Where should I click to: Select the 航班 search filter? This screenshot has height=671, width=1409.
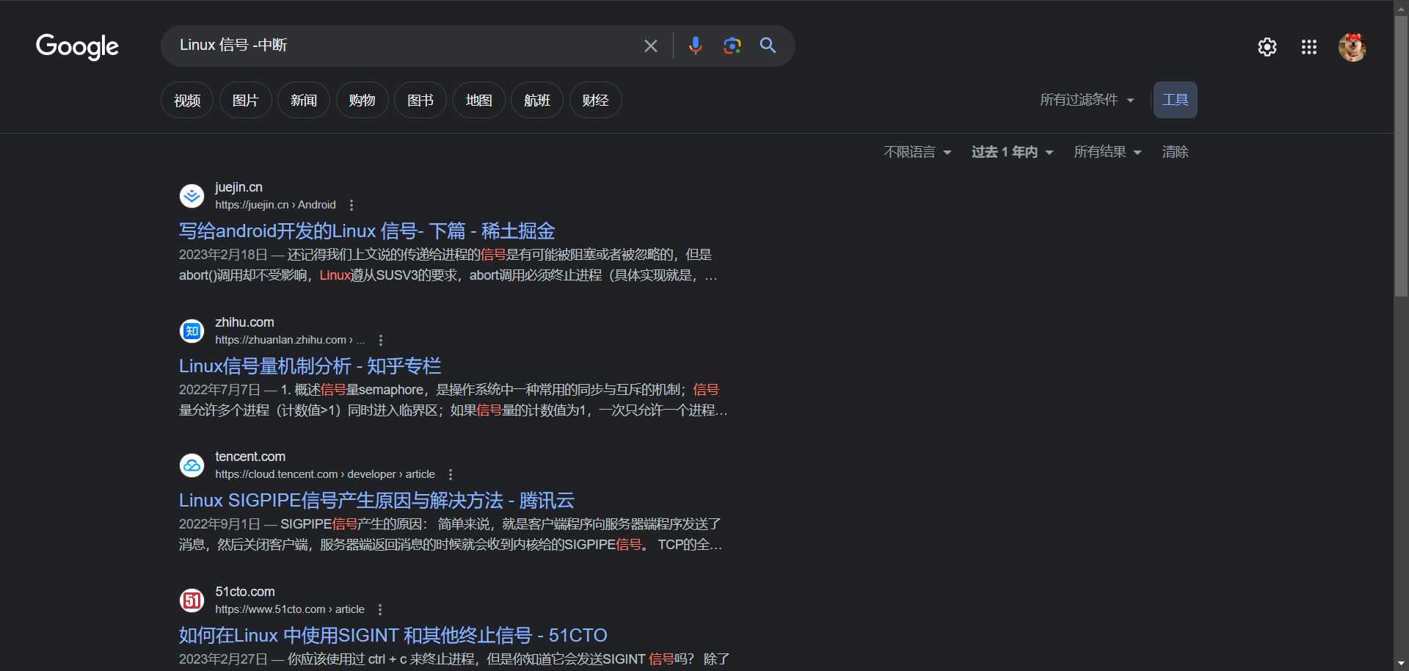537,100
